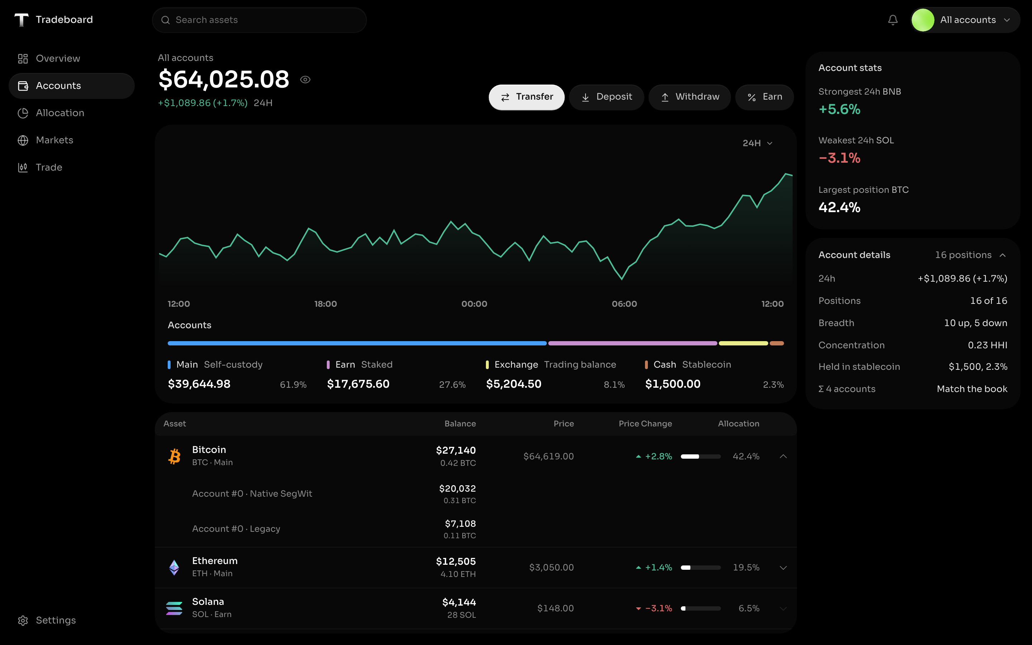Go to Overview in sidebar
The image size is (1032, 645).
72,58
